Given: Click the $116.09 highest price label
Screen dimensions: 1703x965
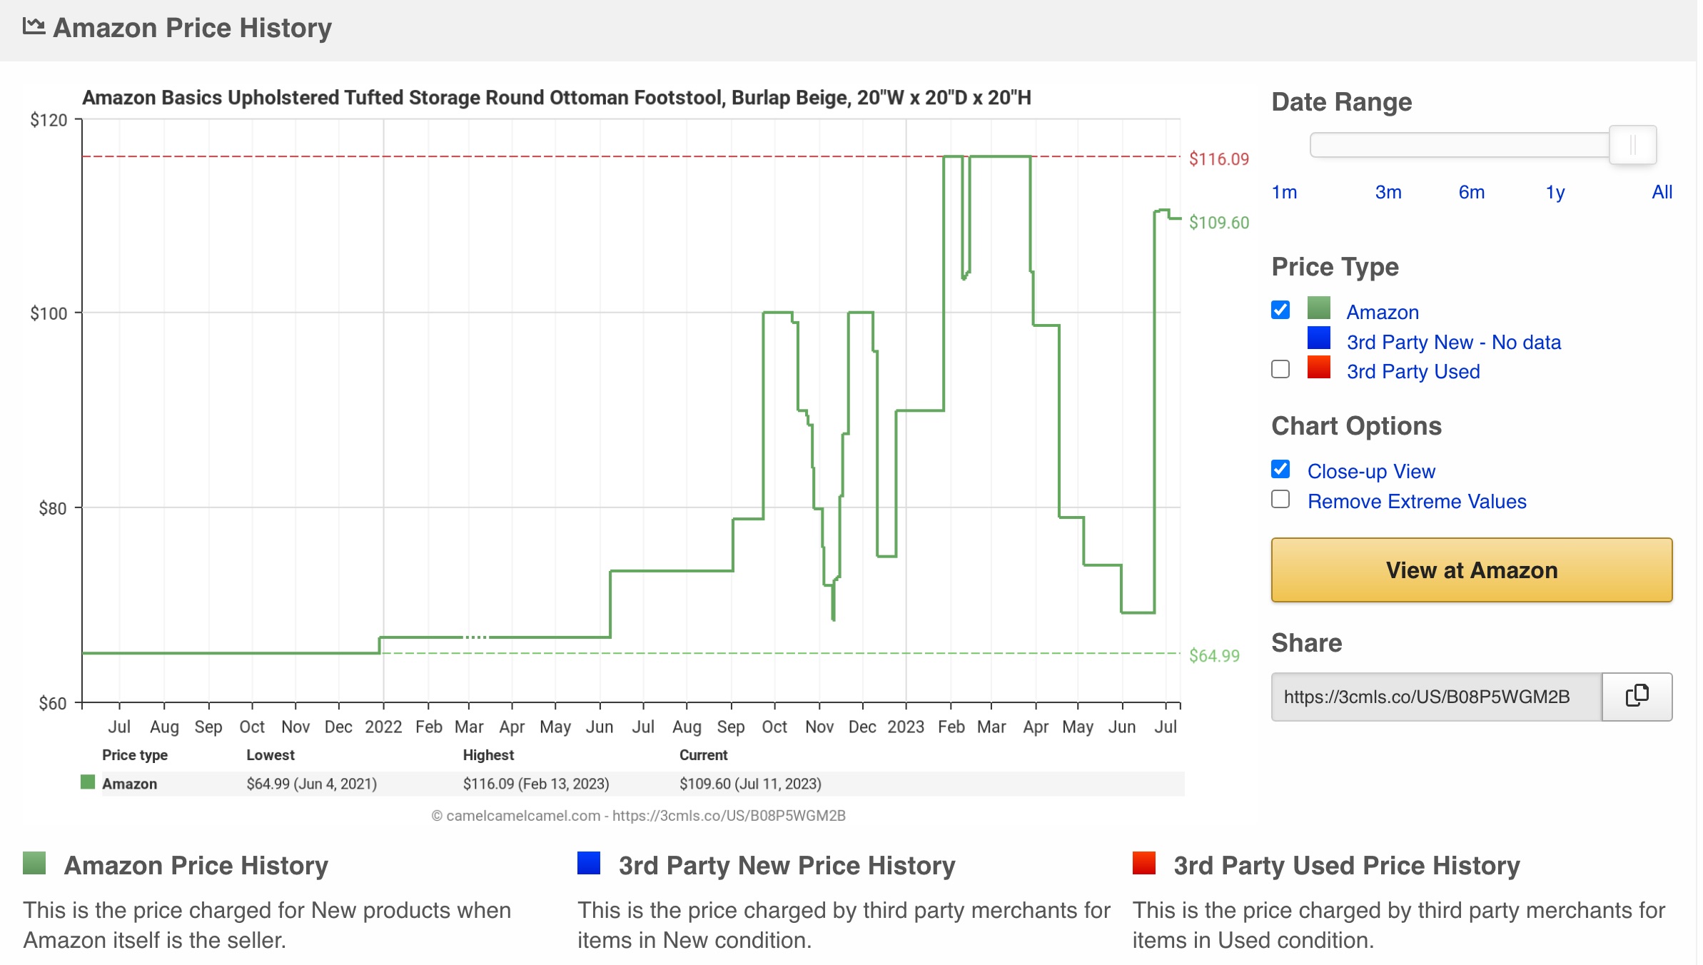Looking at the screenshot, I should [x=1218, y=158].
